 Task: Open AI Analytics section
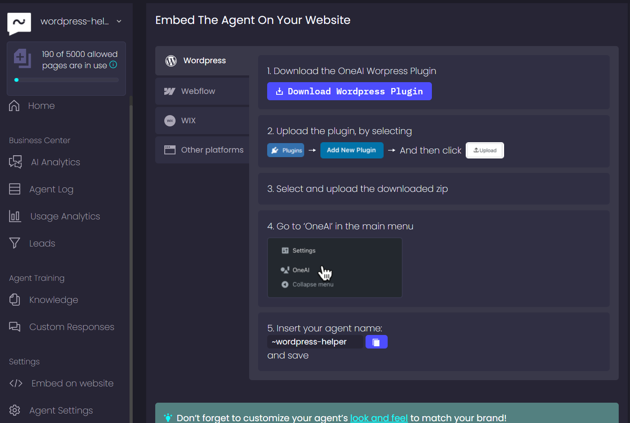tap(56, 162)
